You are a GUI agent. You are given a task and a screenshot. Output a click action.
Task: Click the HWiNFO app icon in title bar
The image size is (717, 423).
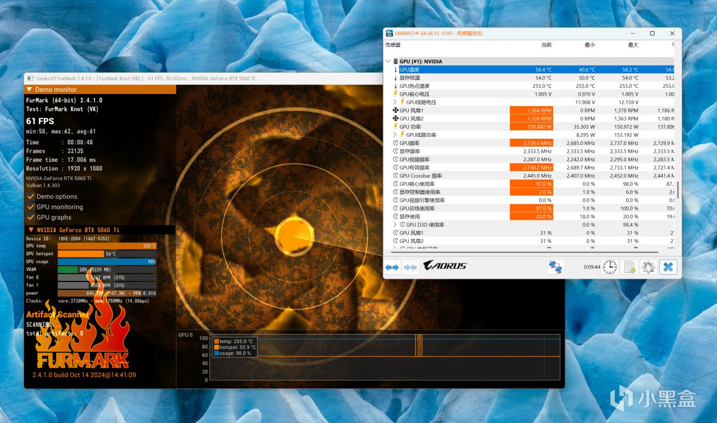point(389,34)
